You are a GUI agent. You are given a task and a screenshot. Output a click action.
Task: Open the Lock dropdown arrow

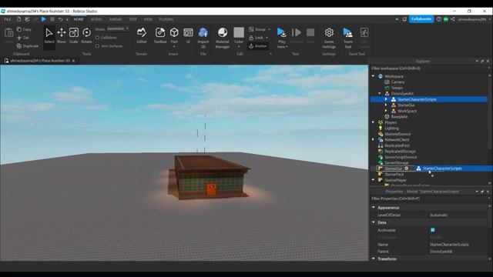pyautogui.click(x=267, y=38)
